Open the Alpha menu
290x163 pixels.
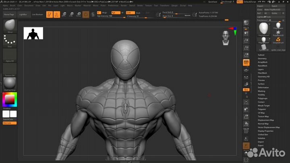point(5,6)
